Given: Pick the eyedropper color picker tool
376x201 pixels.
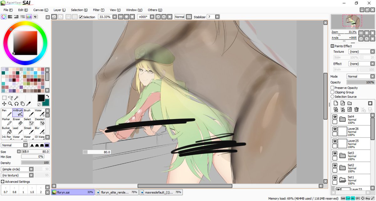Looking at the screenshot, I should (28, 103).
